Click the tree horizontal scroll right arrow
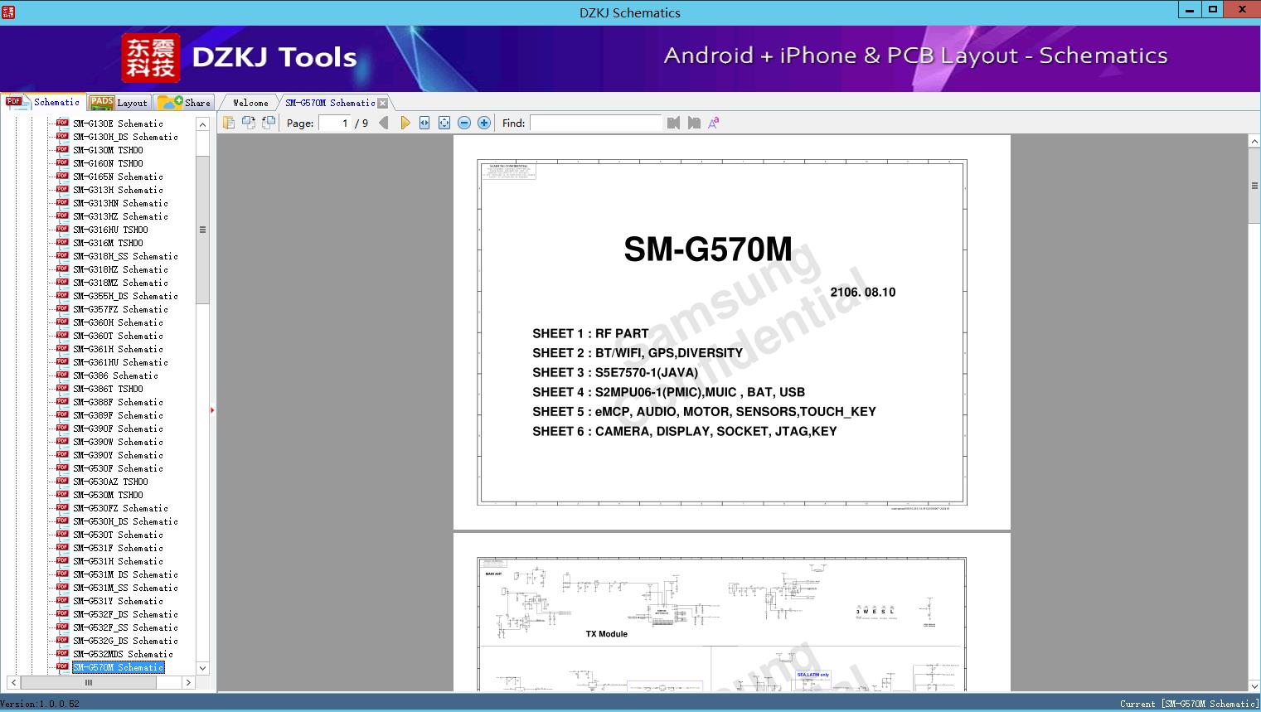Viewport: 1261px width, 712px height. point(189,683)
